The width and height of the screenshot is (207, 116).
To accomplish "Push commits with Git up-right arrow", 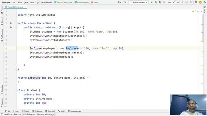I will (182, 2).
